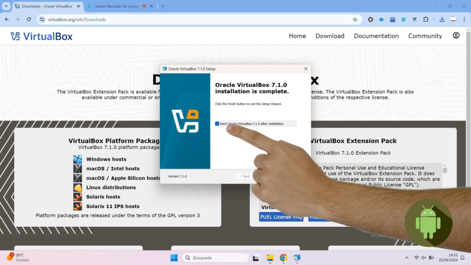Open the user account icon in header

[456, 35]
